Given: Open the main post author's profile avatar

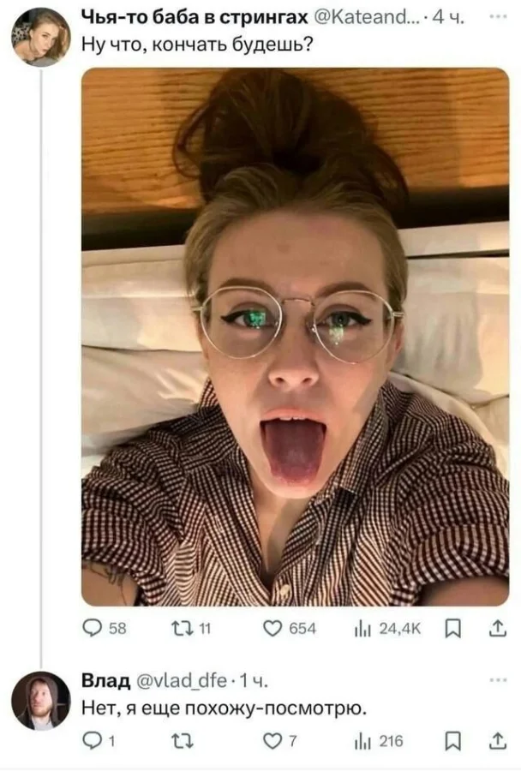Looking at the screenshot, I should [40, 37].
